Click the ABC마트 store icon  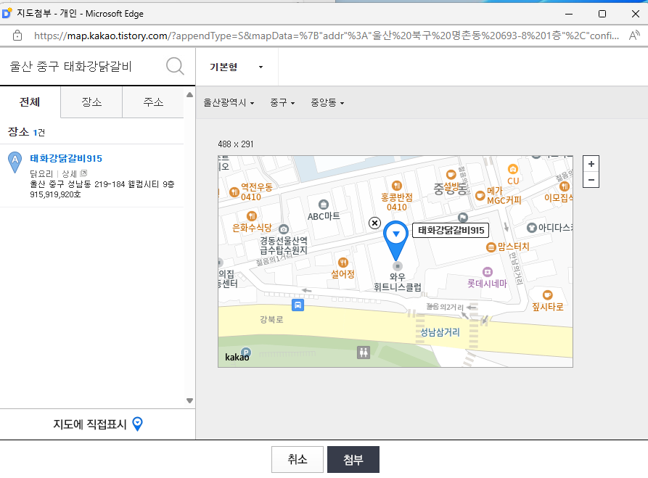[x=324, y=204]
